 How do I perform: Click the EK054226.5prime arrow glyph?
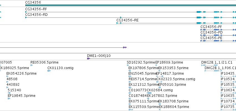(x=7, y=76)
